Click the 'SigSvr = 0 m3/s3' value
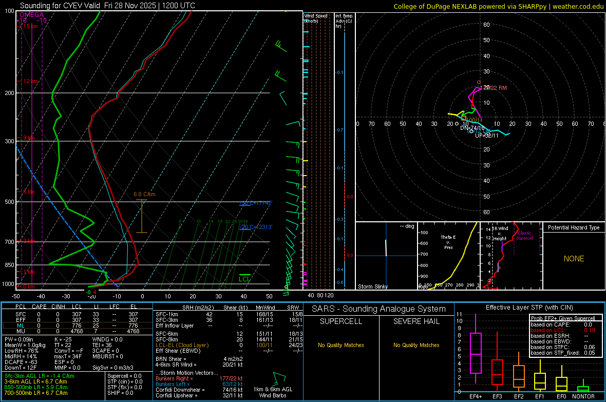This screenshot has width=606, height=402. click(x=113, y=368)
